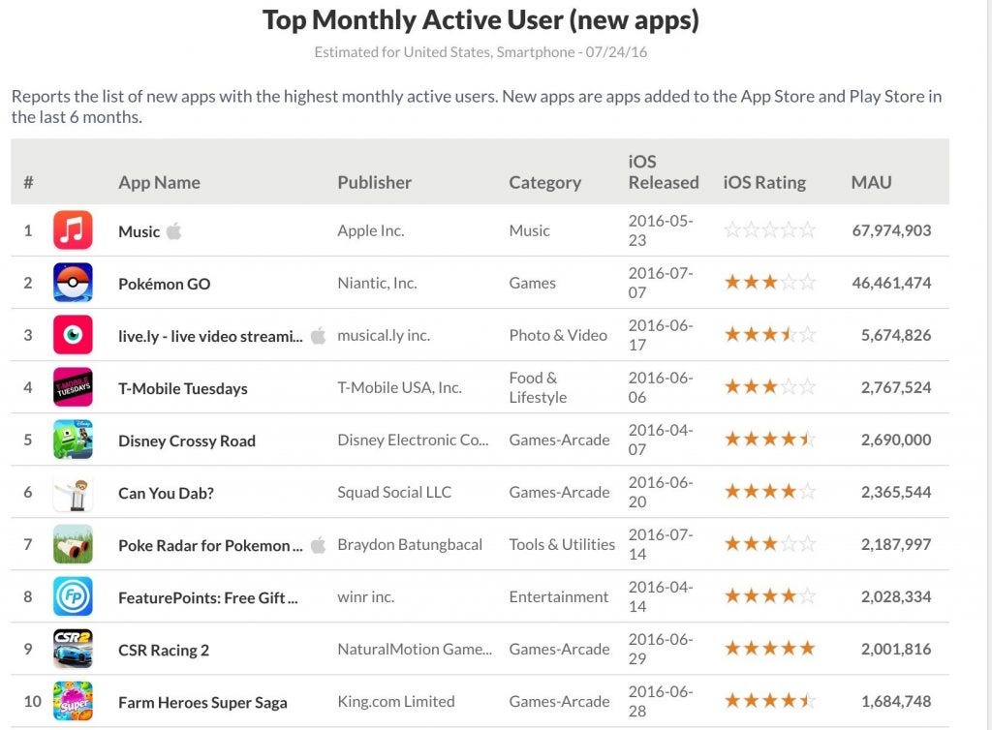Click MAU value 46,461,474
Image resolution: width=992 pixels, height=730 pixels.
(891, 283)
